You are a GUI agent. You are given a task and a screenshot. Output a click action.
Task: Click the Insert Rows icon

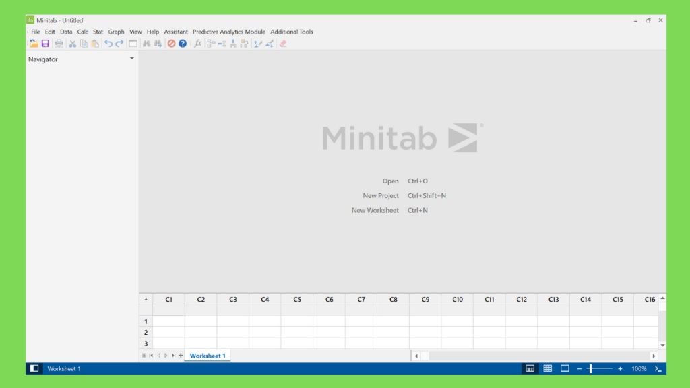[222, 44]
